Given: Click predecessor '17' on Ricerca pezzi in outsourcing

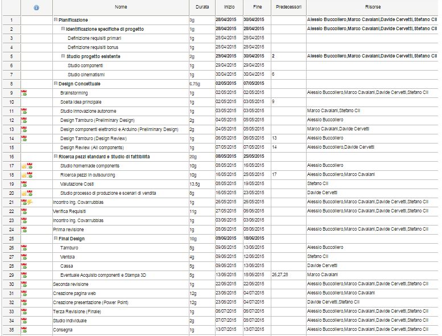Looking at the screenshot, I should pos(274,174).
